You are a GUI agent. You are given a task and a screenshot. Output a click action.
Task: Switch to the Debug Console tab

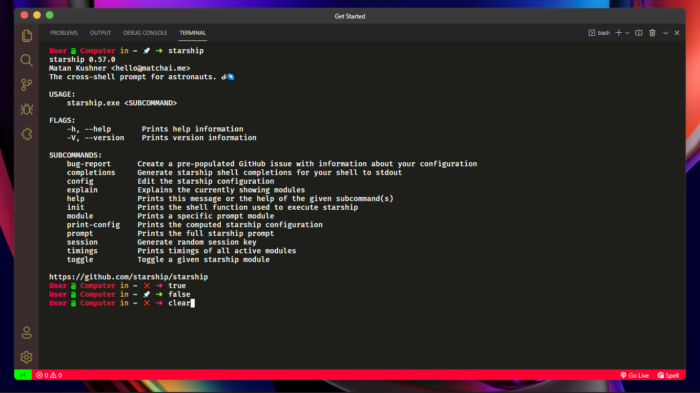pyautogui.click(x=145, y=33)
